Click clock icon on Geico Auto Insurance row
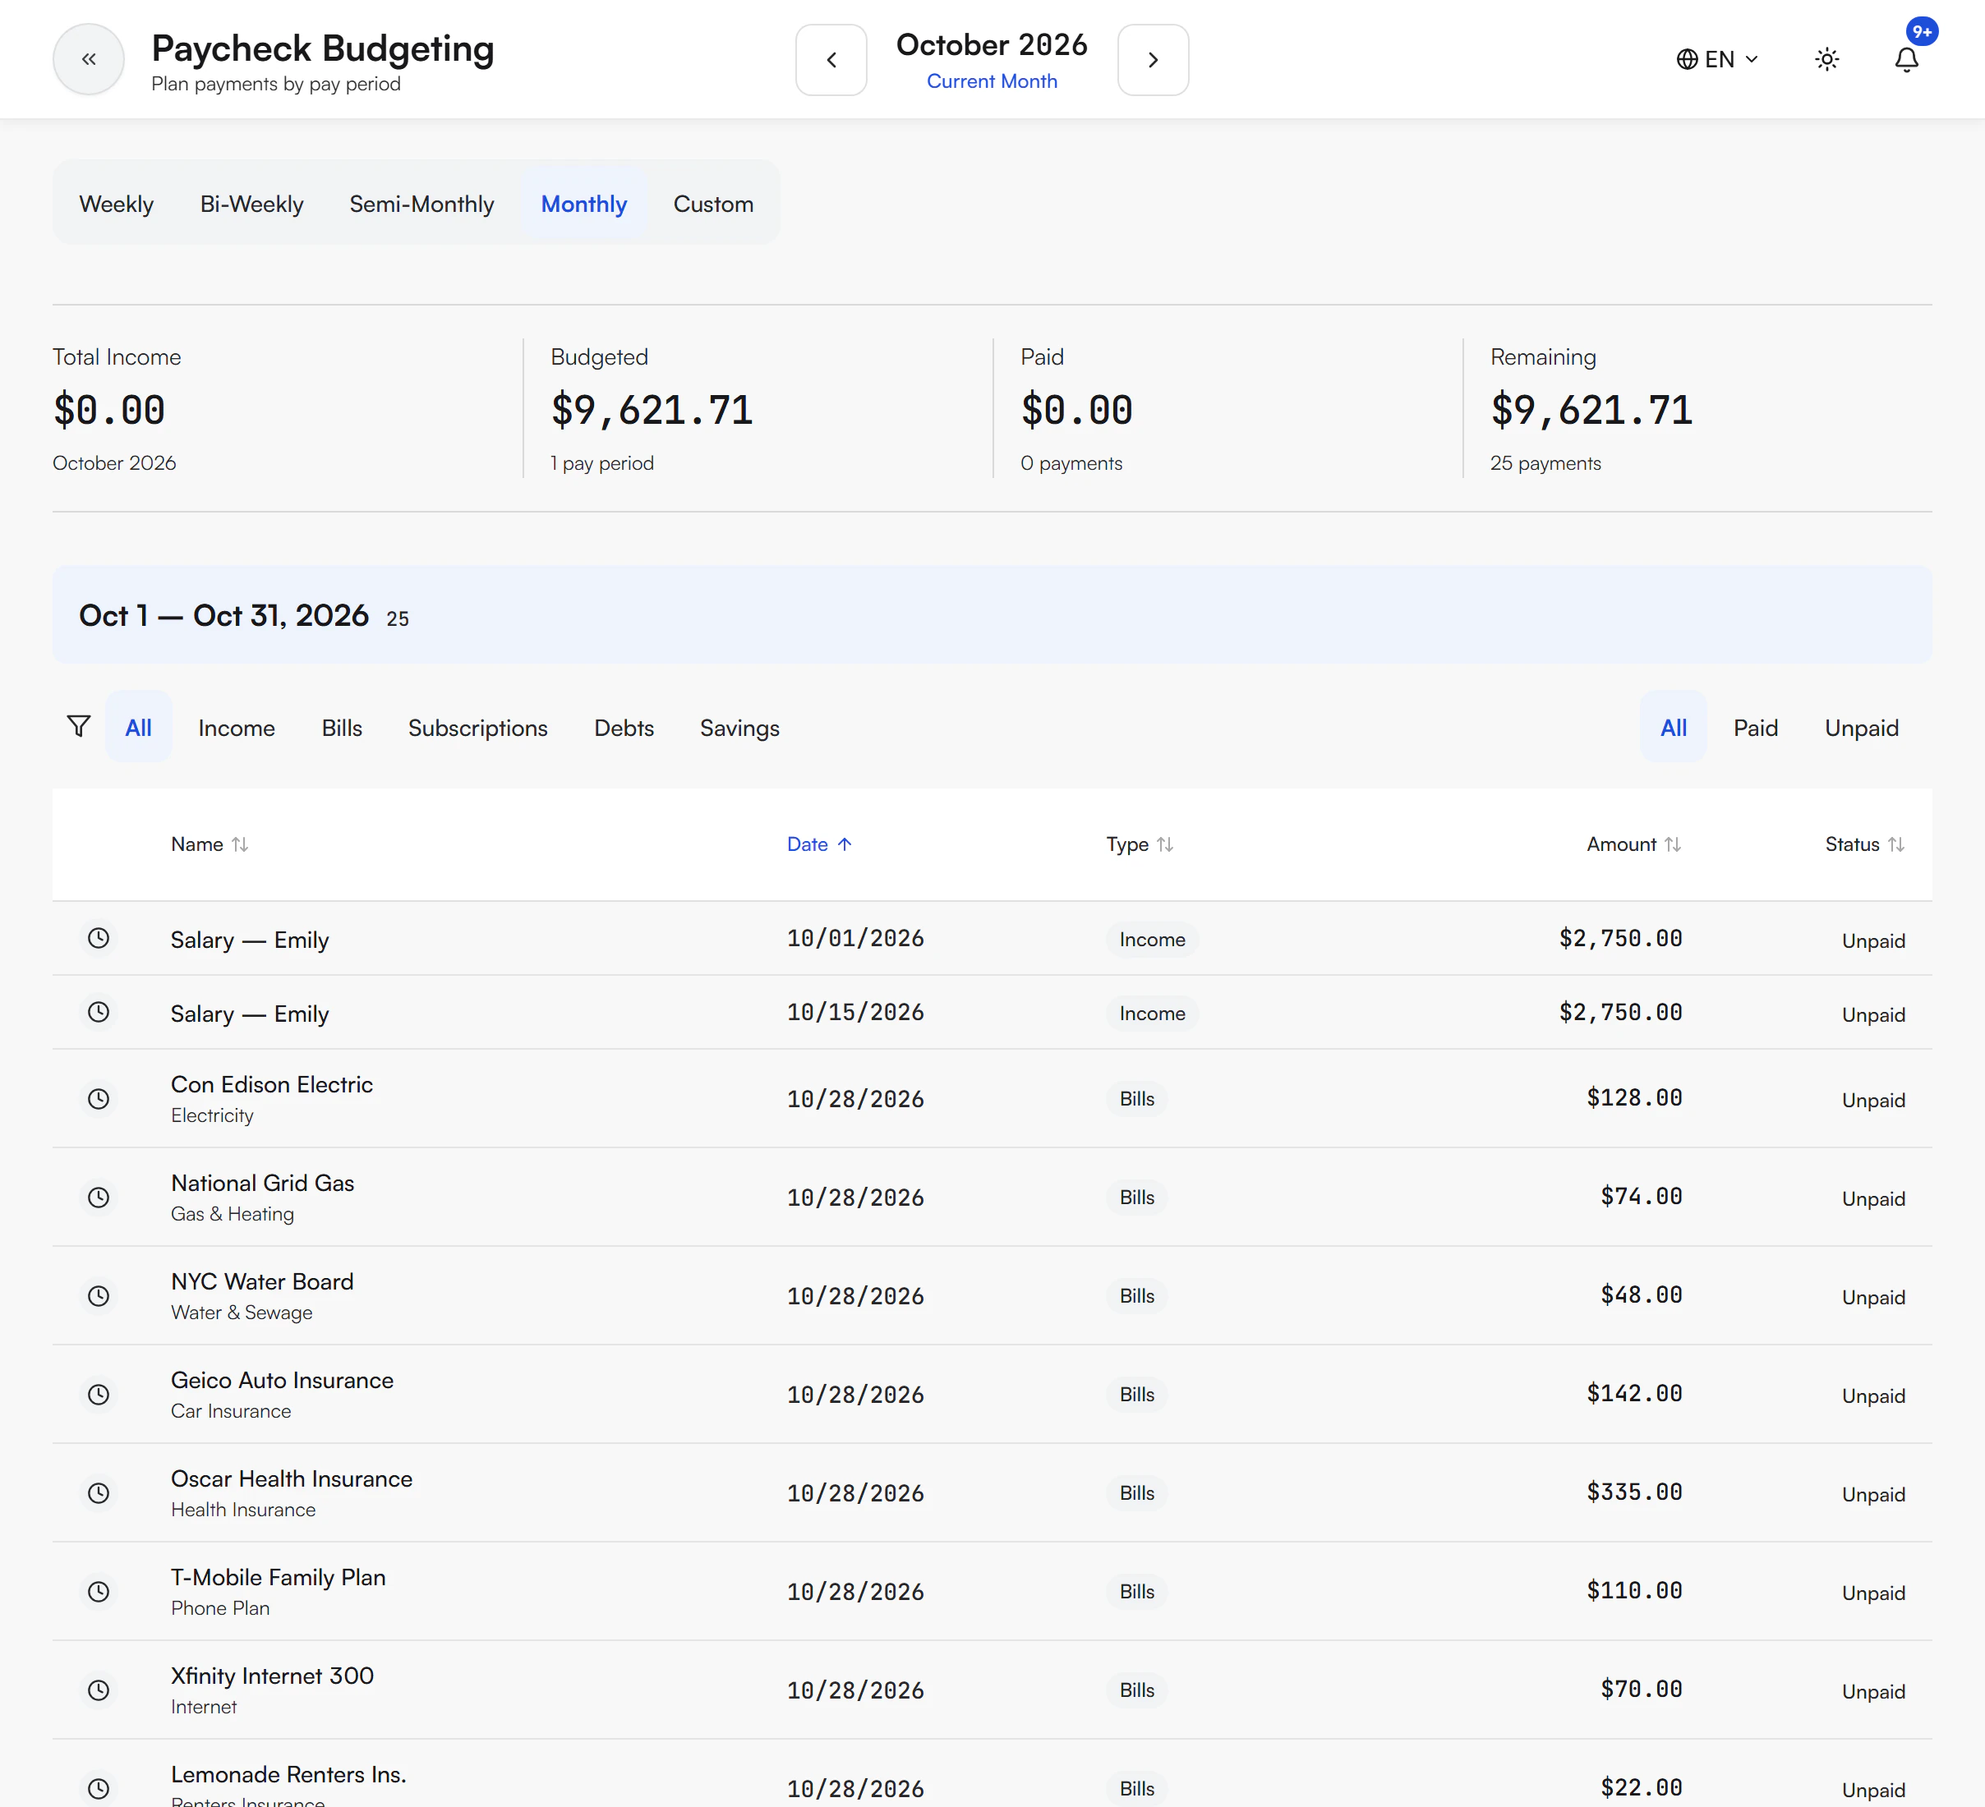 pyautogui.click(x=99, y=1394)
